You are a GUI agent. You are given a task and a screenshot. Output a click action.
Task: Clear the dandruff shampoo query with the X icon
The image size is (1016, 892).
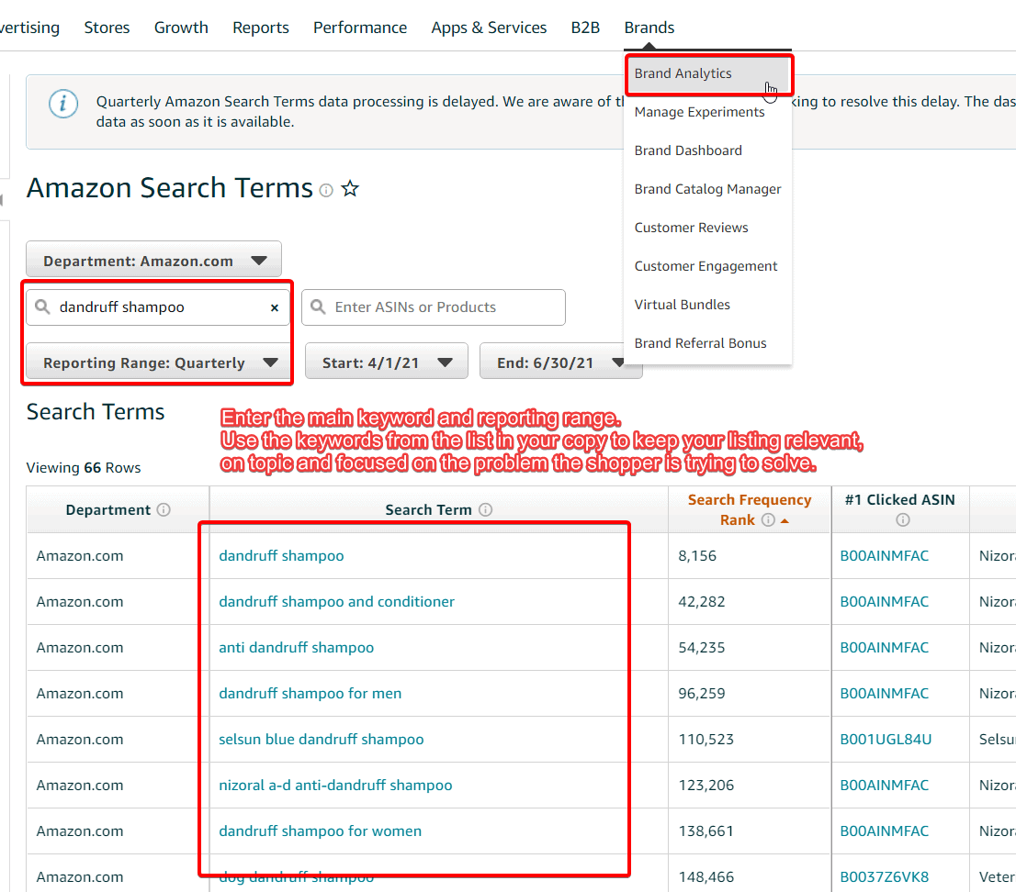(274, 307)
